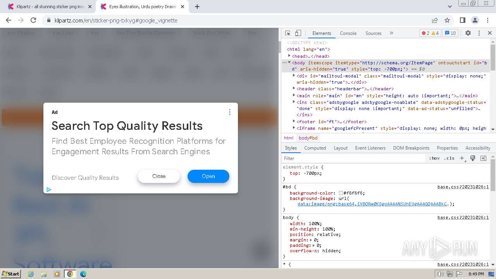Open the Layout pane tab

341,148
